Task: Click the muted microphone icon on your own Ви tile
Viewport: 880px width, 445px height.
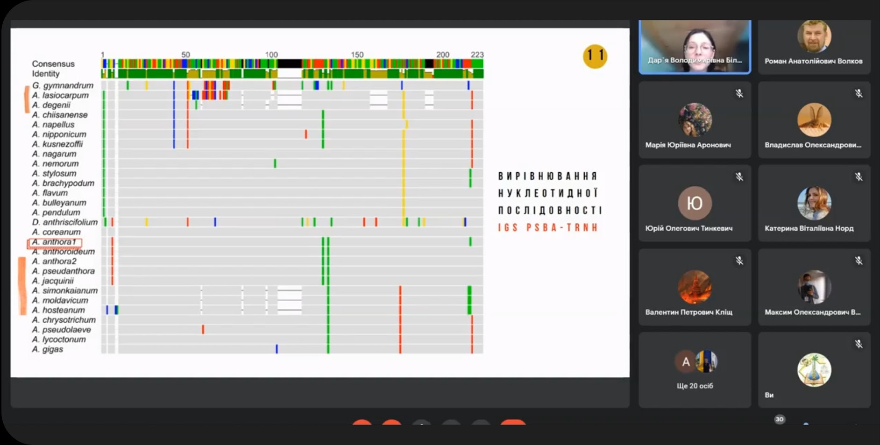Action: pos(859,344)
